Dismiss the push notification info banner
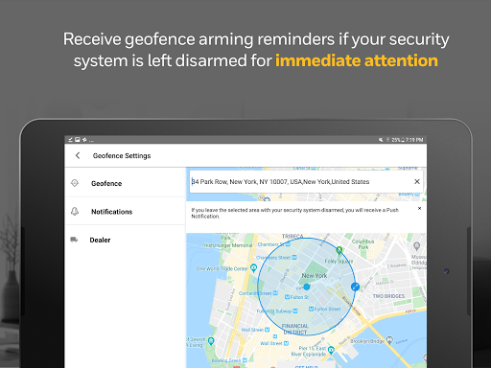491x368 pixels. pos(419,208)
